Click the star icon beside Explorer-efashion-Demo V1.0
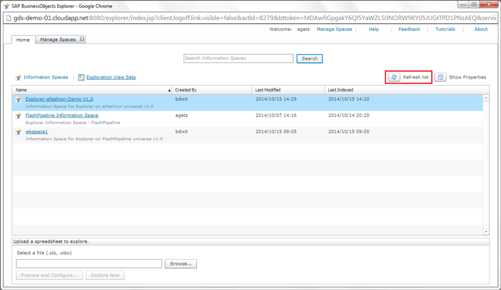Image resolution: width=501 pixels, height=290 pixels. click(x=19, y=99)
